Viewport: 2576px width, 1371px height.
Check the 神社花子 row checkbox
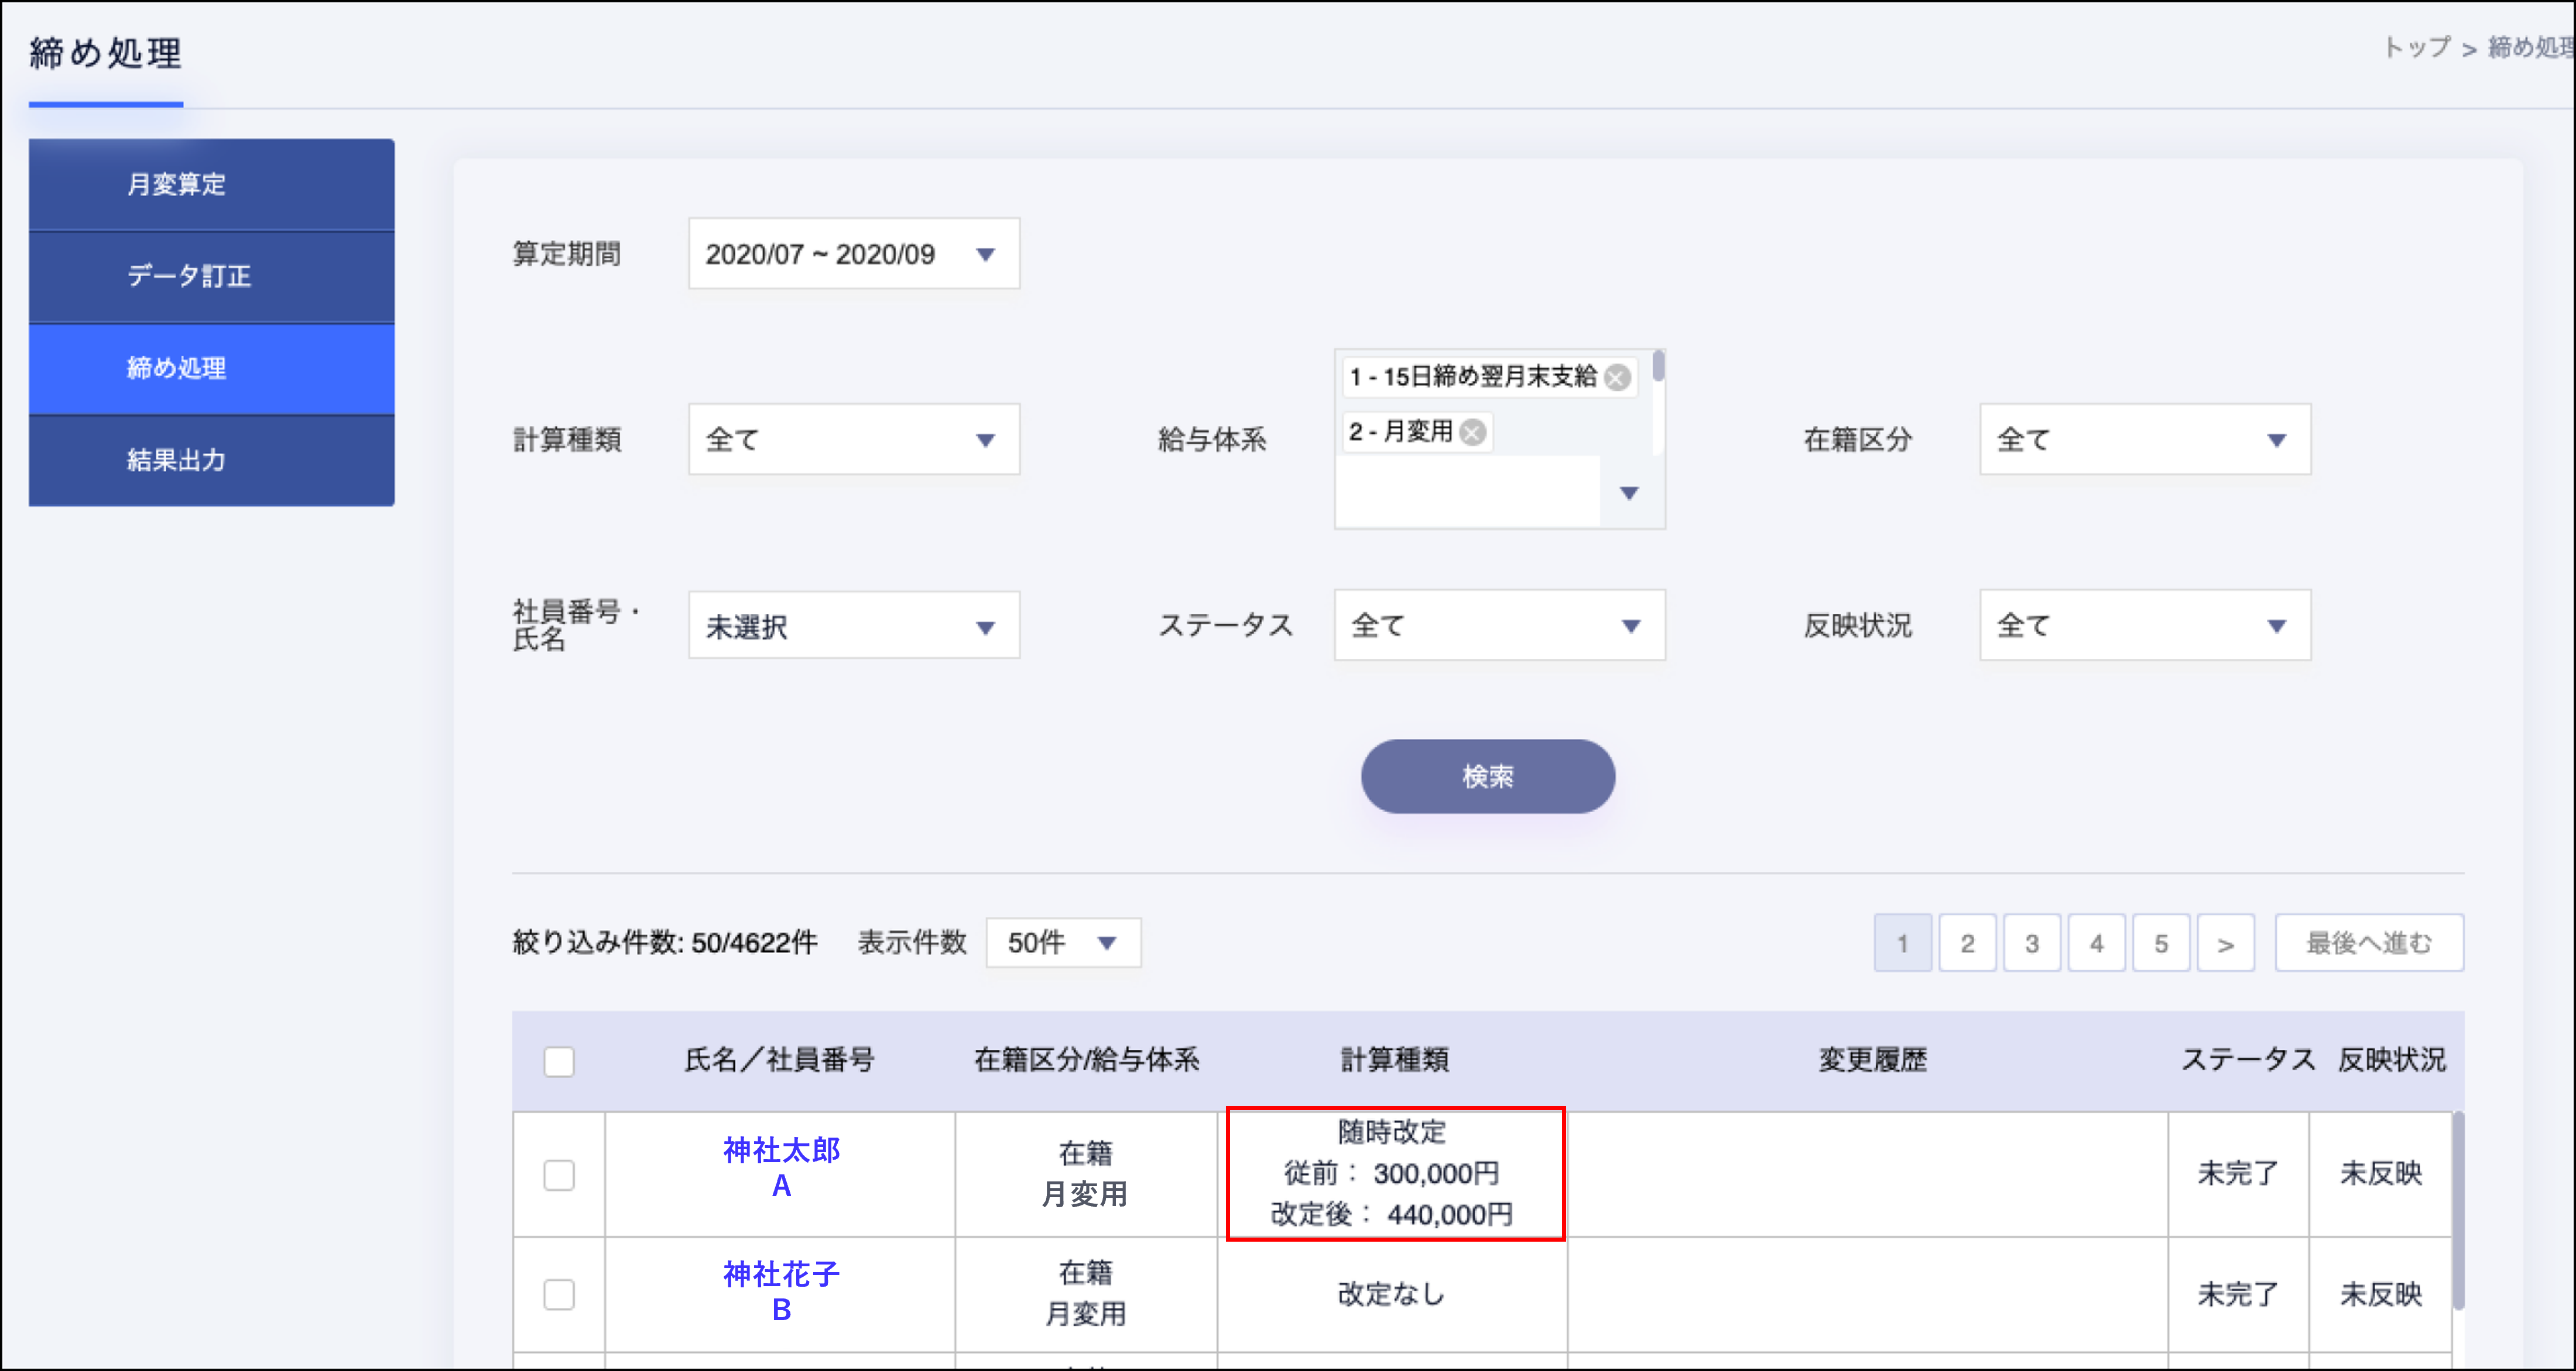(x=559, y=1294)
